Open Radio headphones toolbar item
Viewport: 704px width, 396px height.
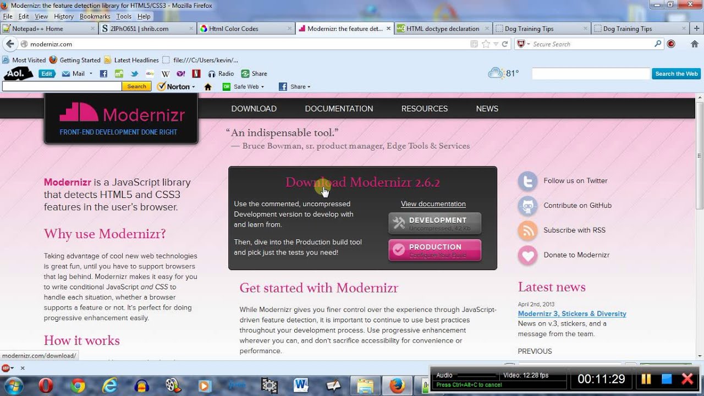[x=221, y=74]
